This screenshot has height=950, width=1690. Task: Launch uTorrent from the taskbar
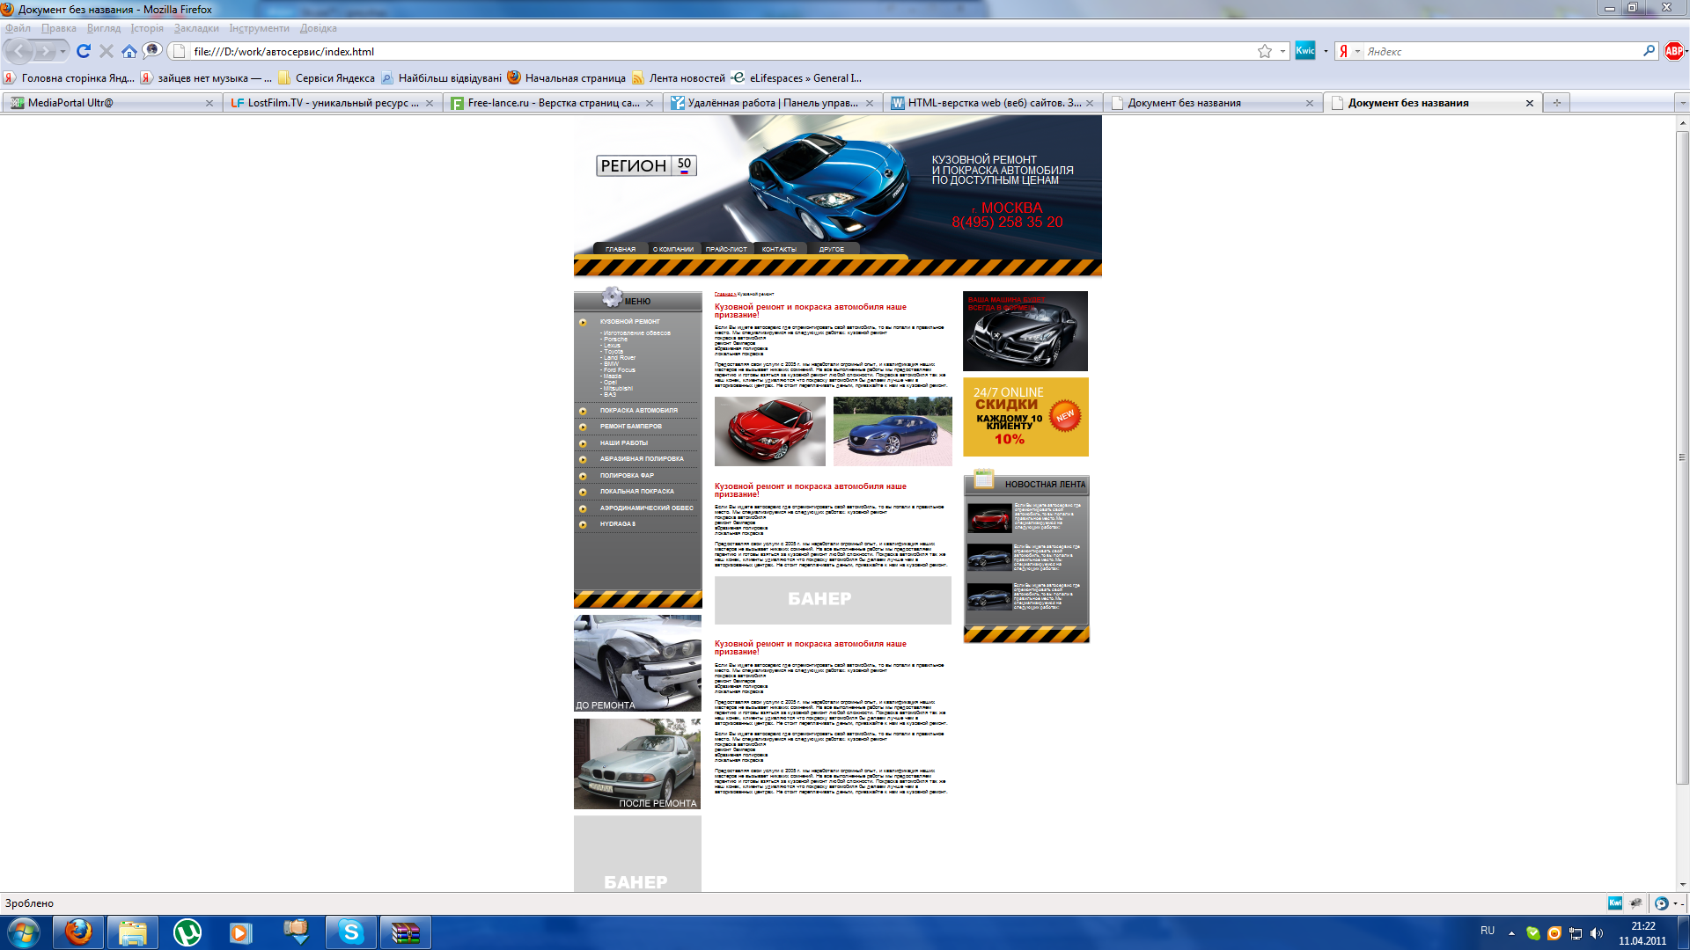(187, 932)
